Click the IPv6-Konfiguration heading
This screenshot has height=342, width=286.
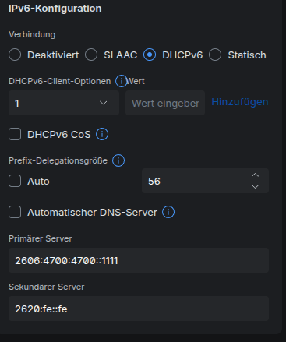(x=55, y=9)
